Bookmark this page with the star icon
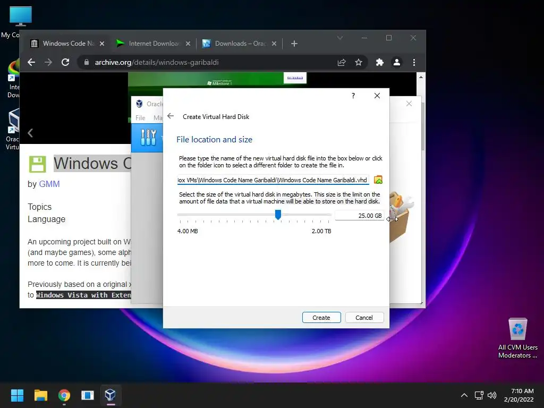Viewport: 544px width, 408px height. point(359,63)
